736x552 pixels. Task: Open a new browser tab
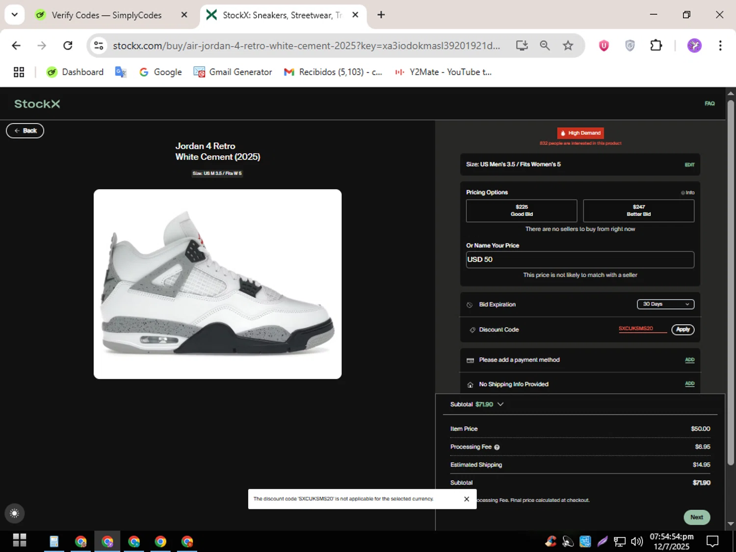[x=381, y=15]
